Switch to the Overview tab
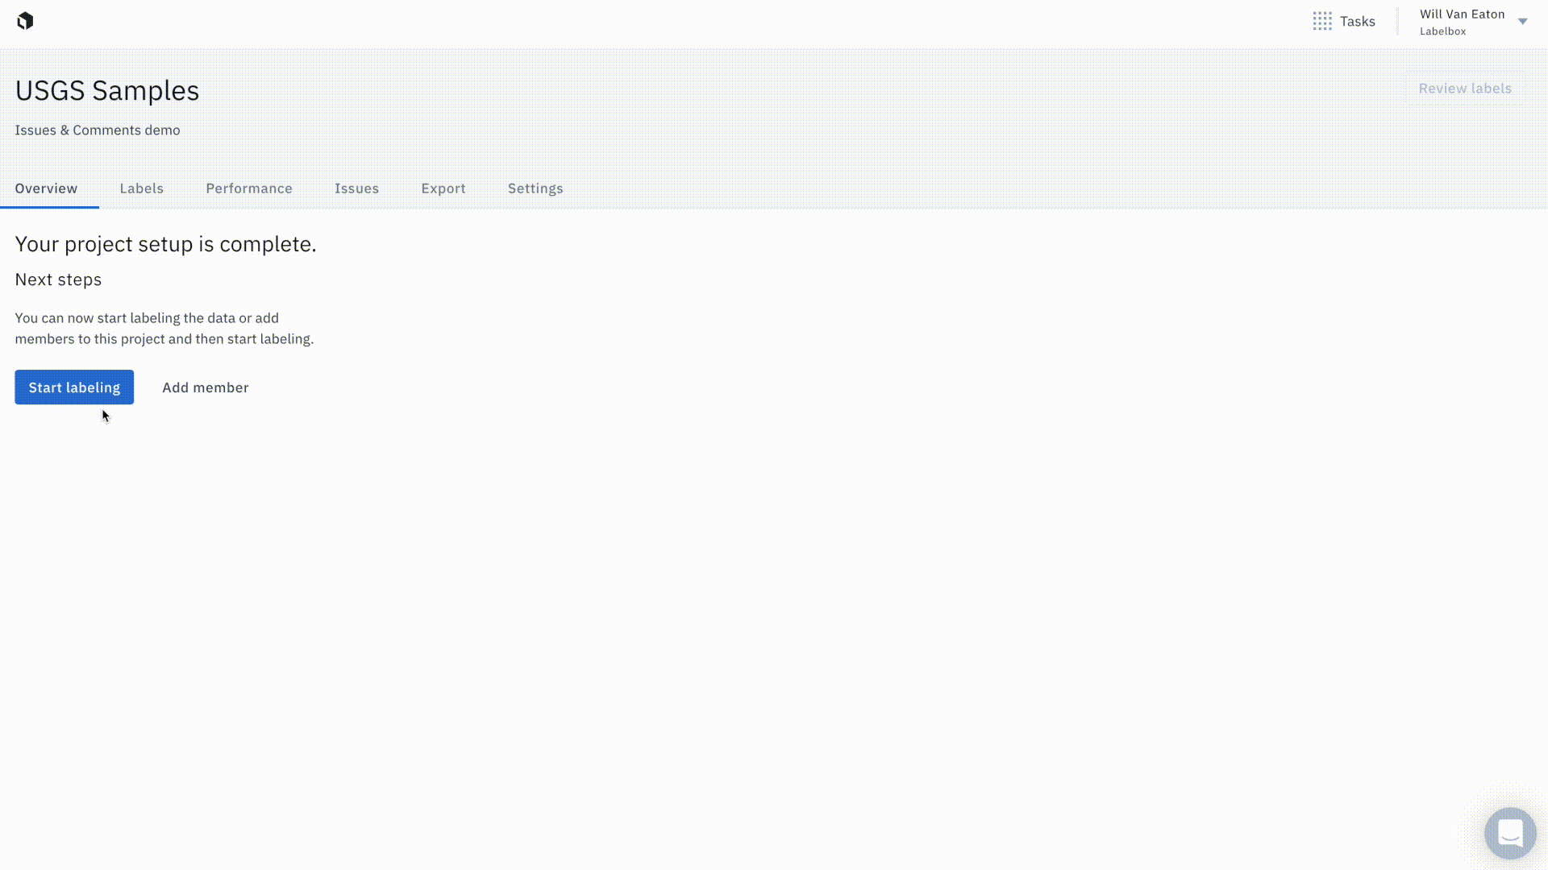 point(46,188)
